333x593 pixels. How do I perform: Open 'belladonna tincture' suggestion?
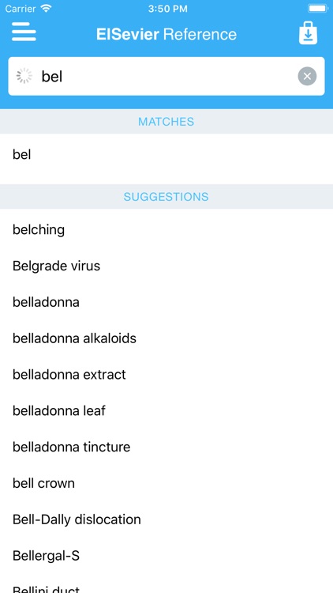tap(166, 448)
